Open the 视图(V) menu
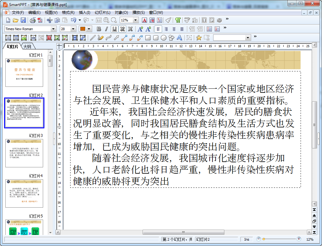The height and width of the screenshot is (246, 322). [51, 13]
